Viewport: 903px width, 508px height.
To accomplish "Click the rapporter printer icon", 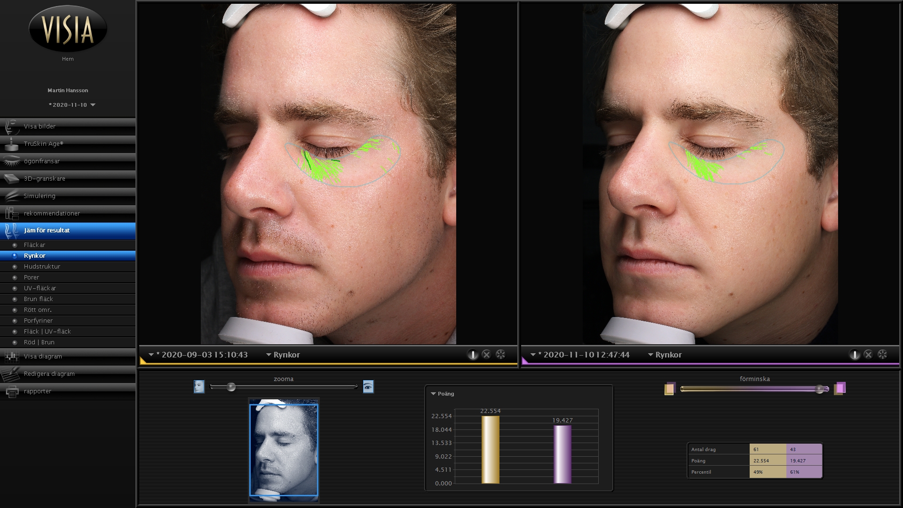I will (x=12, y=391).
